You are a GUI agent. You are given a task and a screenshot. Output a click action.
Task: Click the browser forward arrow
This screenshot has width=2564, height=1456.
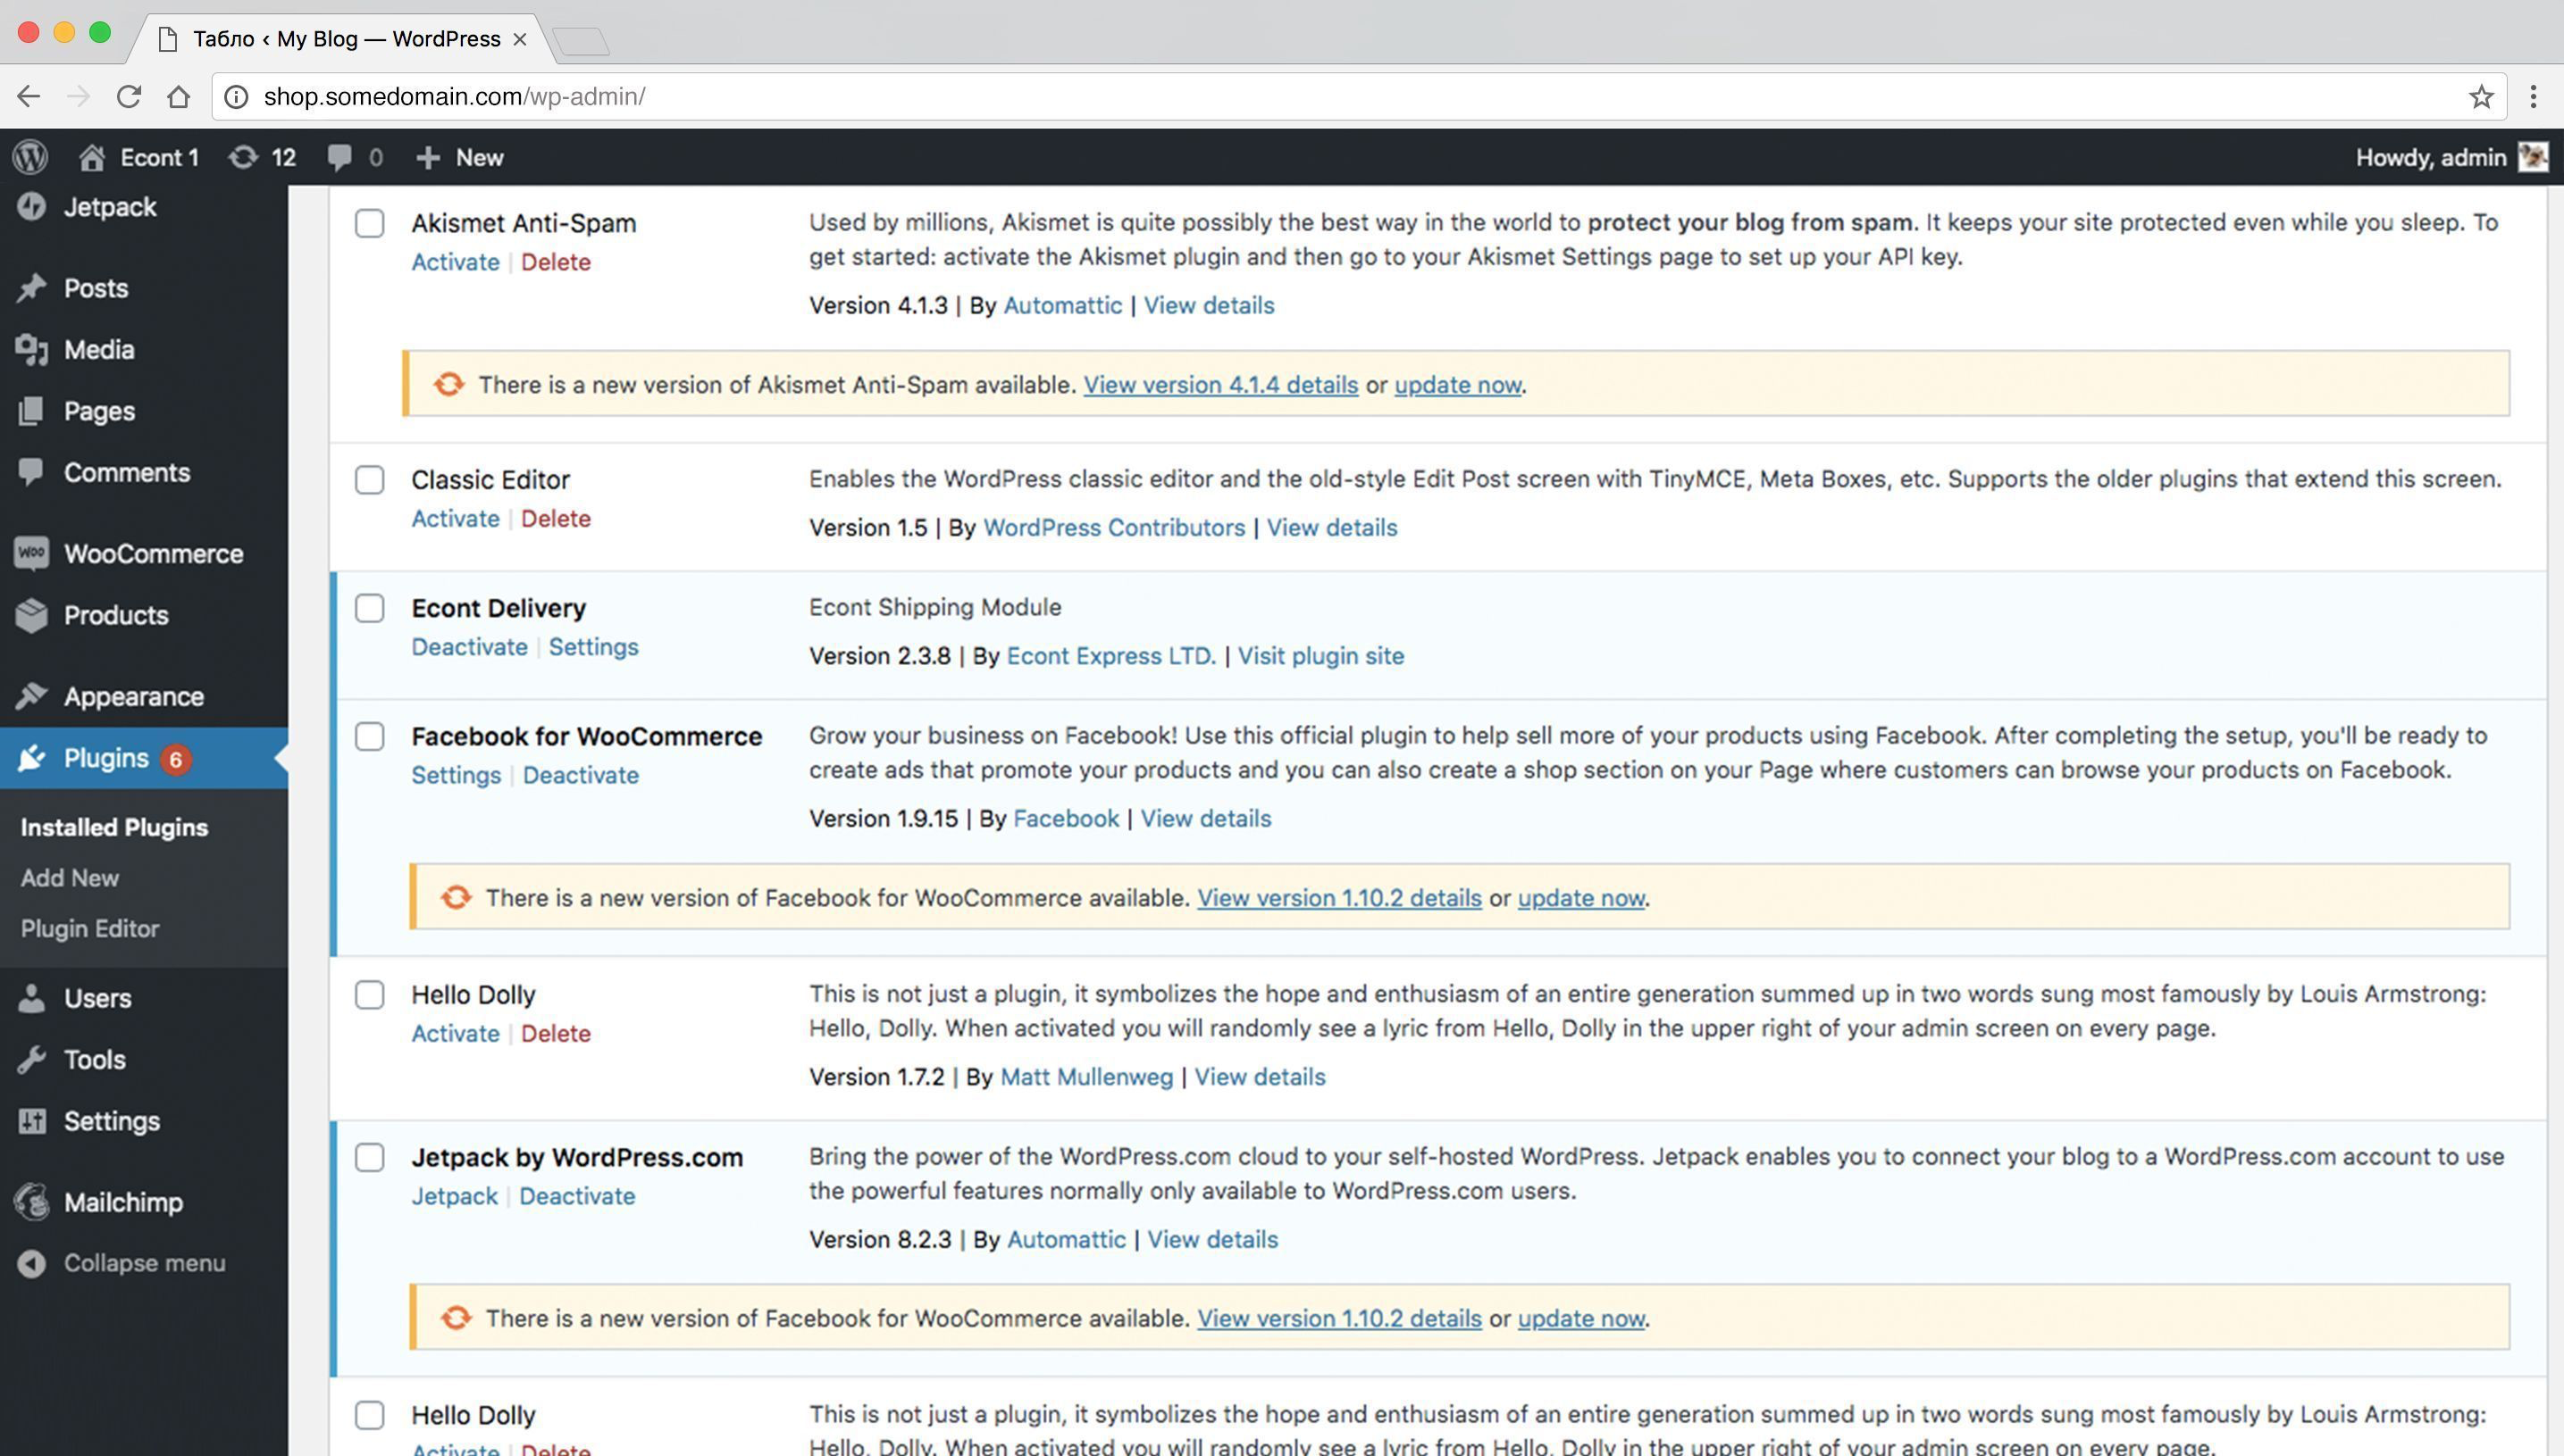click(x=78, y=96)
